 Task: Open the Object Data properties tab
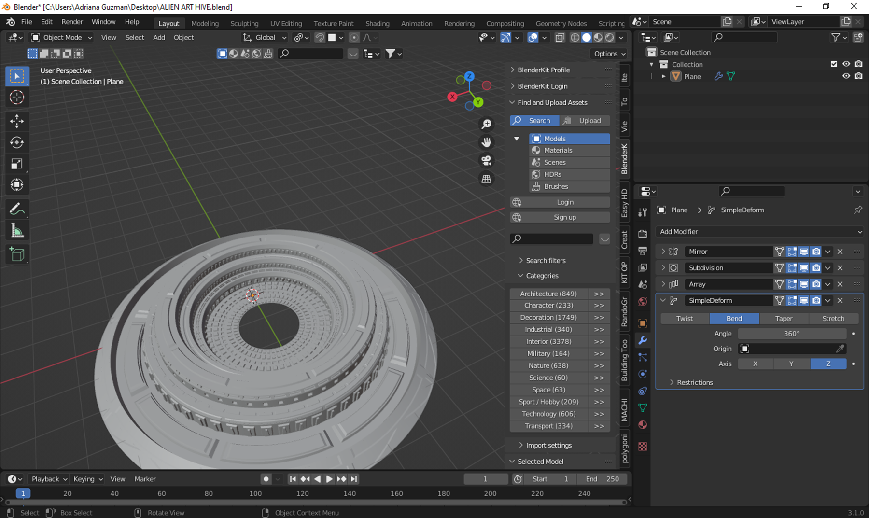point(643,408)
